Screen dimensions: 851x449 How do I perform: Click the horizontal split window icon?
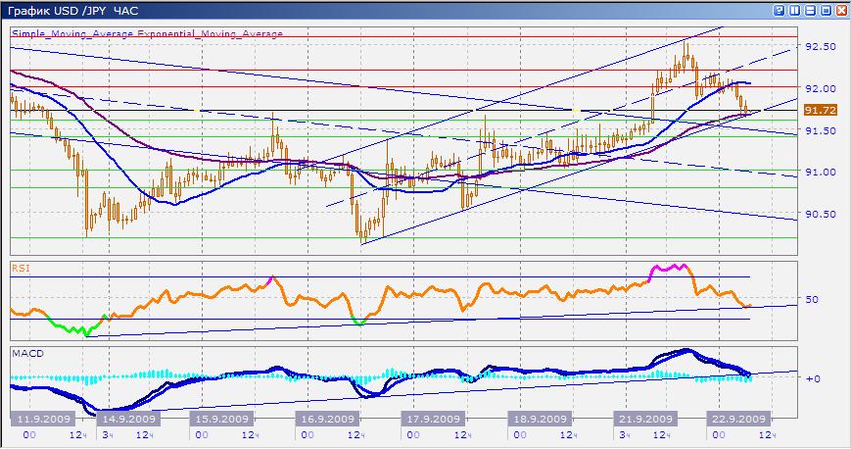pyautogui.click(x=809, y=10)
